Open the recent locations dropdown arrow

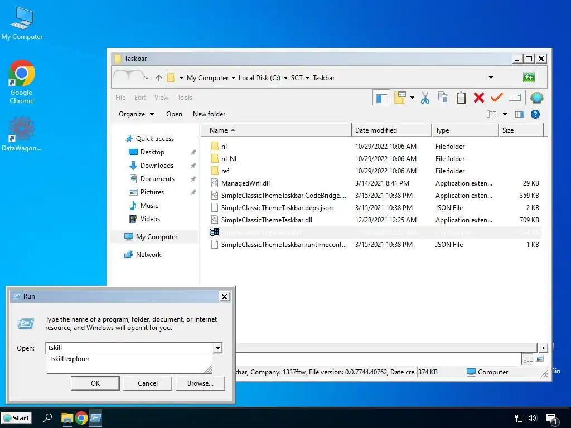147,77
